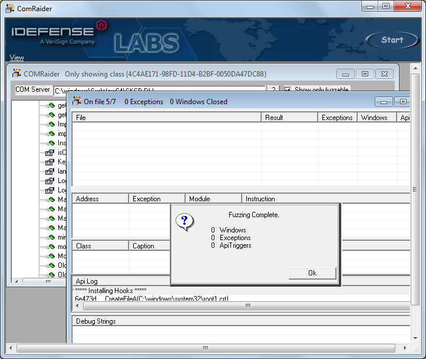Click the iDefense red hexagon logo

pyautogui.click(x=102, y=25)
